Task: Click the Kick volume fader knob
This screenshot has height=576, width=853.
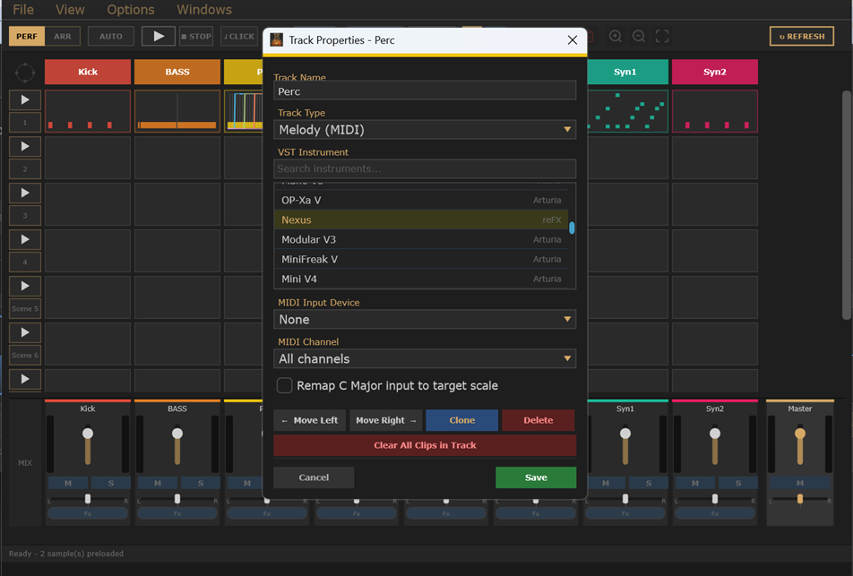Action: point(88,434)
